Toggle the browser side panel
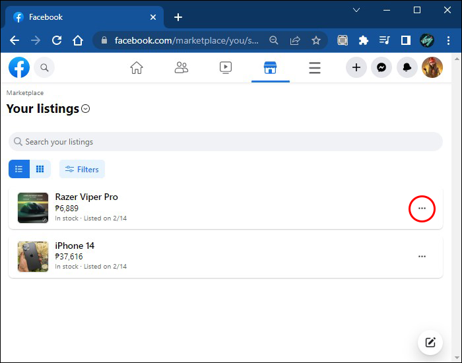 (x=406, y=40)
